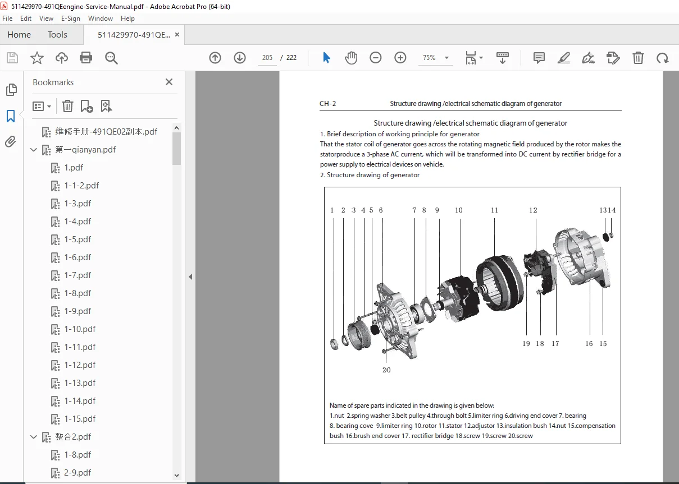Image resolution: width=679 pixels, height=484 pixels.
Task: Open the E-Sign menu
Action: coord(71,19)
